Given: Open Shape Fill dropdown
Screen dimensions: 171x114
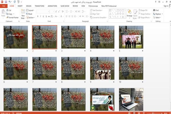Looking at the screenshot, I should [x=143, y=10].
